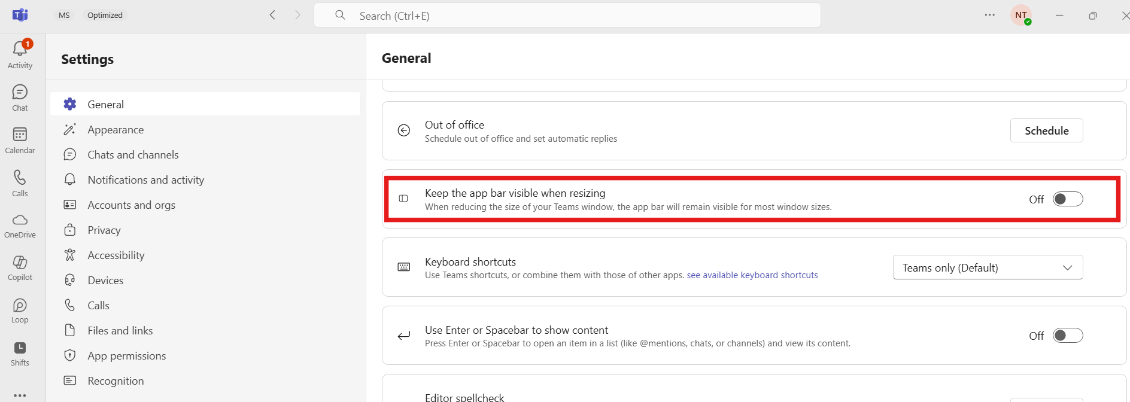1130x402 pixels.
Task: Click the Calls phone icon in settings list
Action: click(70, 305)
